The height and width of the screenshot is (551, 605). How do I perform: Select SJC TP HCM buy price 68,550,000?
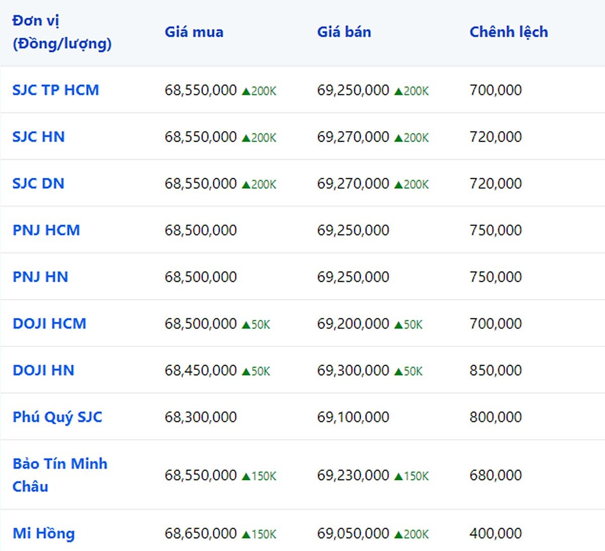201,90
